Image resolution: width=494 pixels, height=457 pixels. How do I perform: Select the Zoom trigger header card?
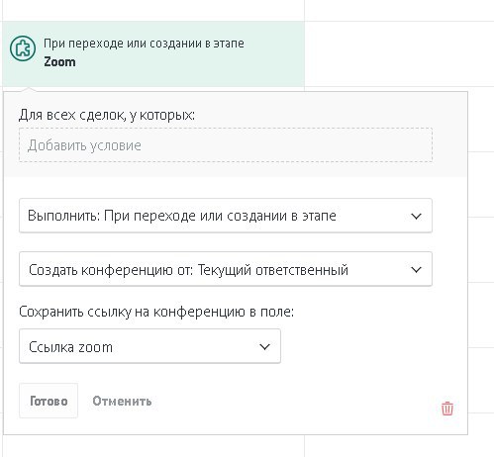153,53
